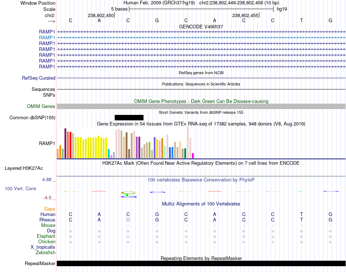Click the gray OMIM Genes bar
The image size is (346, 272).
201,107
